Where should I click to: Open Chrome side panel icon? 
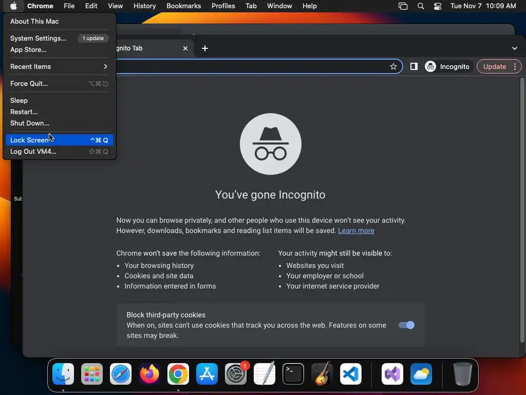[x=414, y=66]
